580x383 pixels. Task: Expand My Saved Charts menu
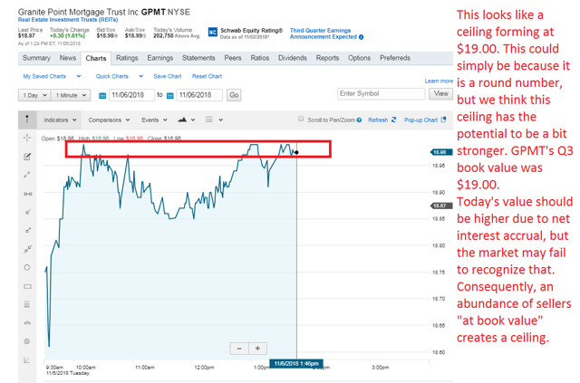click(52, 77)
